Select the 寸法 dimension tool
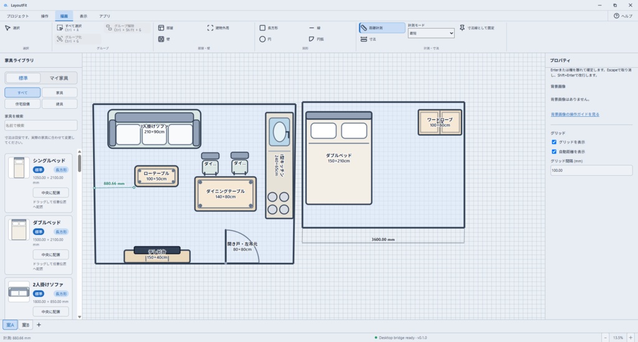Viewport: 638px width, 342px height. [x=368, y=39]
